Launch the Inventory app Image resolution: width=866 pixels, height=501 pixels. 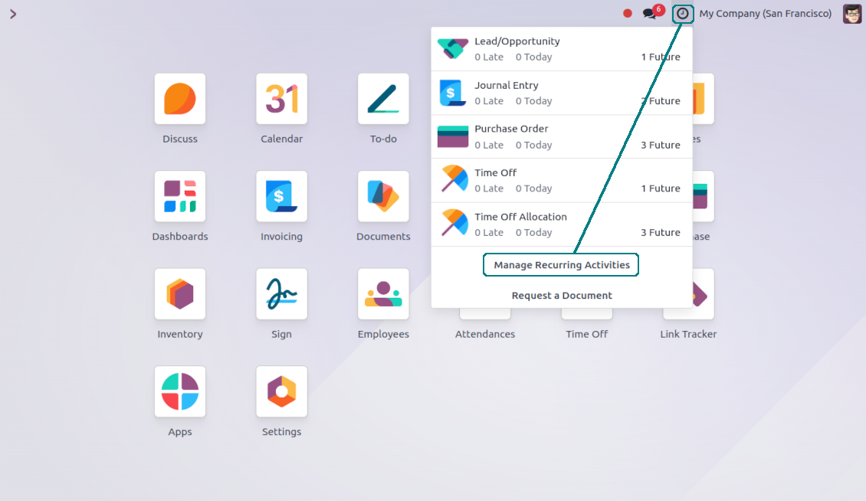(x=180, y=294)
